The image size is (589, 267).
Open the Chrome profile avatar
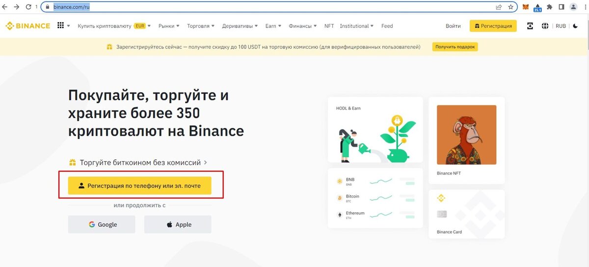573,7
